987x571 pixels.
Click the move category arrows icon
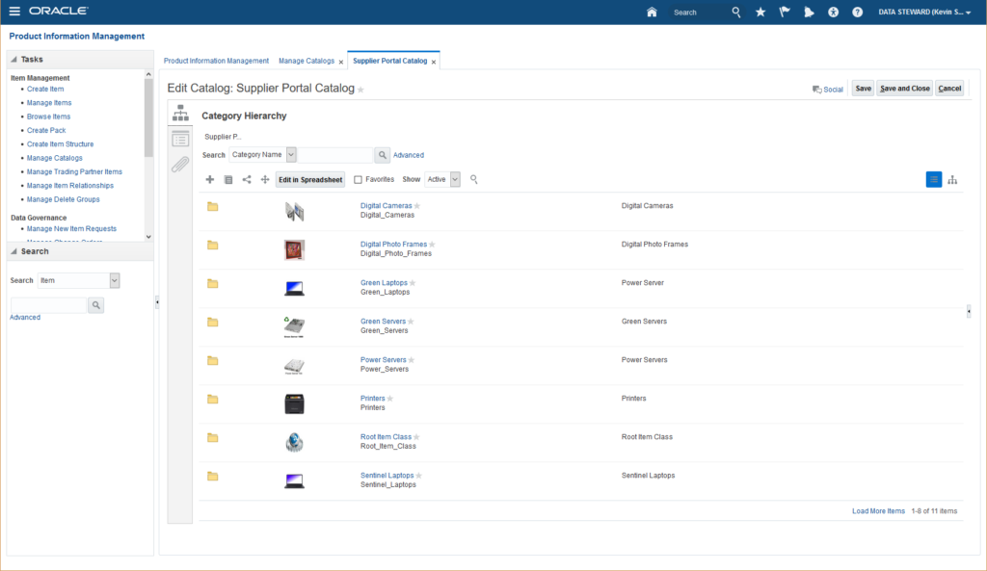(x=265, y=180)
